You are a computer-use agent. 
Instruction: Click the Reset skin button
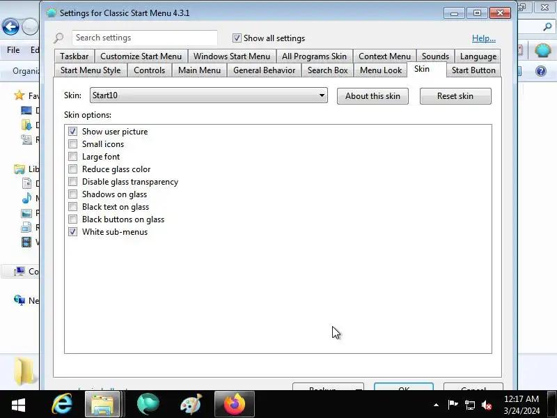pyautogui.click(x=455, y=96)
